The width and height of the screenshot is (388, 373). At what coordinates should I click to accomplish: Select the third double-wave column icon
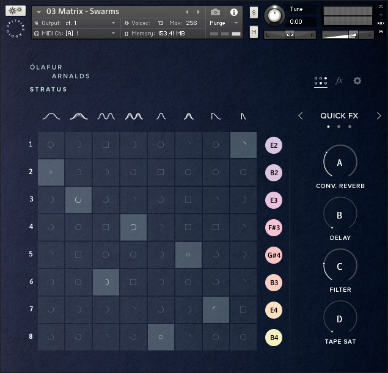[106, 116]
